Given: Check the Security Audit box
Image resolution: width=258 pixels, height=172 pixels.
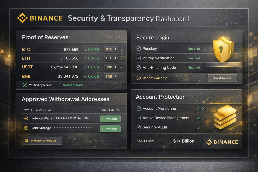Looking at the screenshot, I should click(138, 127).
